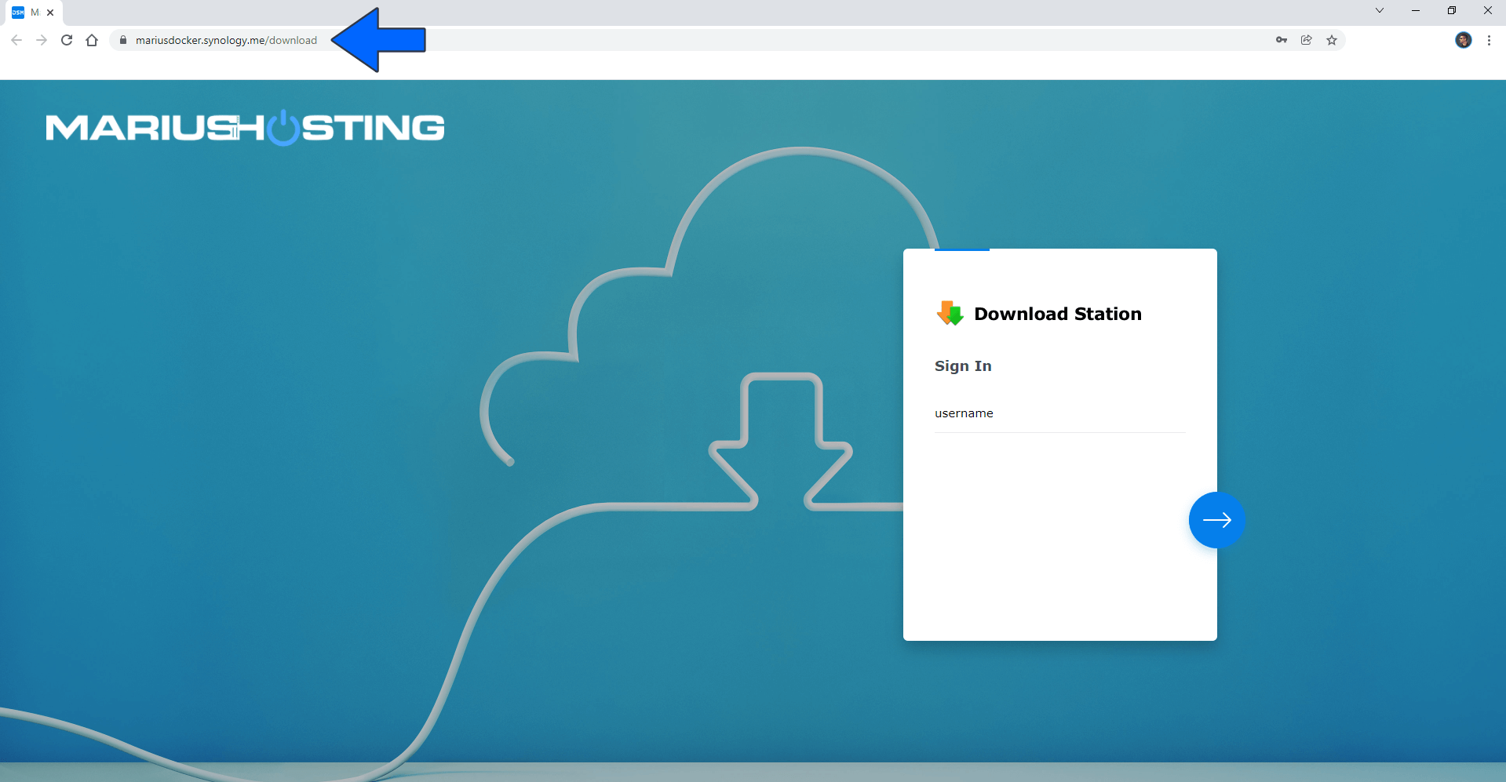Go to the browser home page
1506x782 pixels.
(x=92, y=40)
